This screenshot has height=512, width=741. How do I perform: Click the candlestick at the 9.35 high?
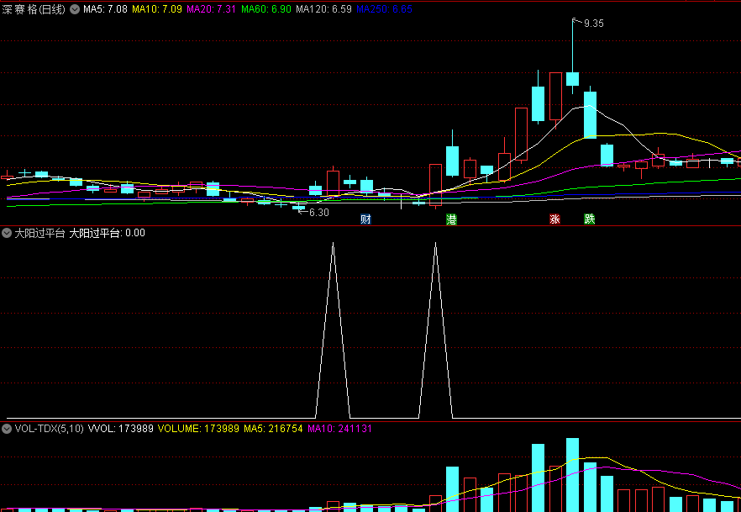(x=572, y=79)
